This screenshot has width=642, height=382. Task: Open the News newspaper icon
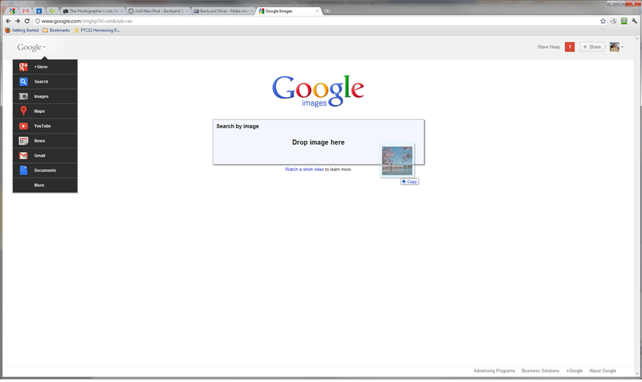[x=23, y=141]
